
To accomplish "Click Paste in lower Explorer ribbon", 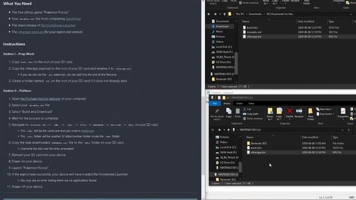I will coord(238,113).
